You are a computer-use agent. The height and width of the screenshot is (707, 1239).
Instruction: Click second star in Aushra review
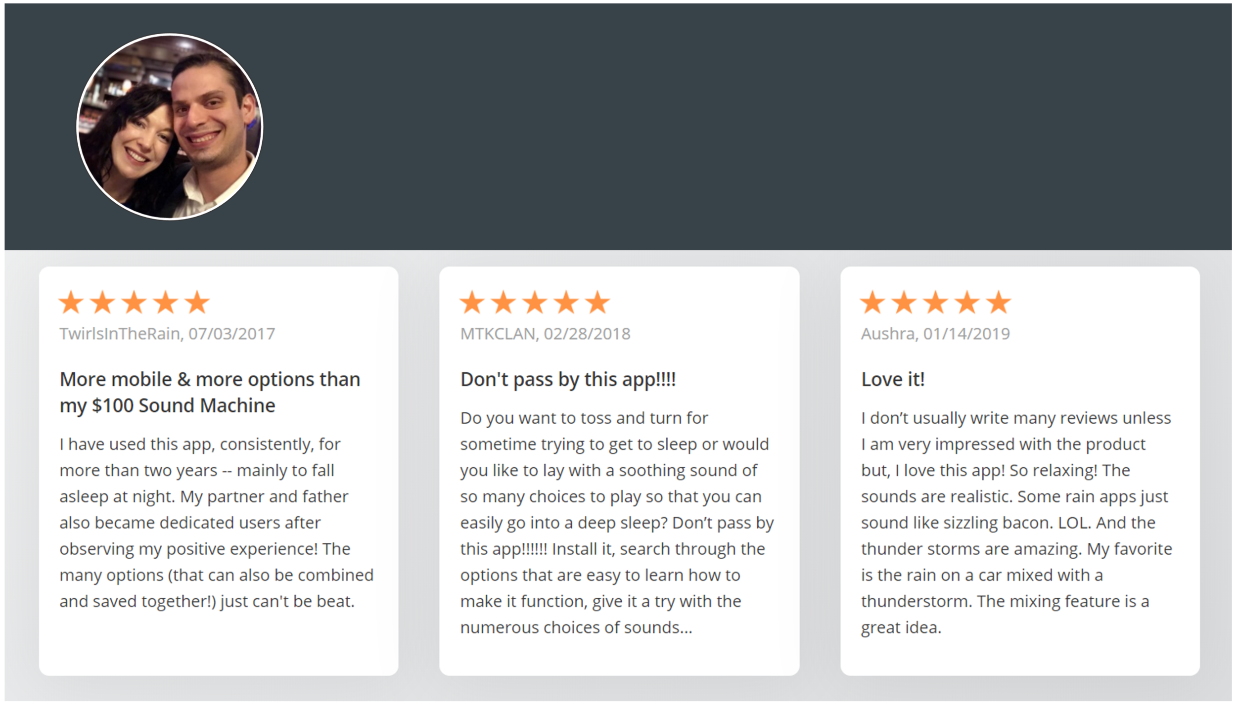904,302
